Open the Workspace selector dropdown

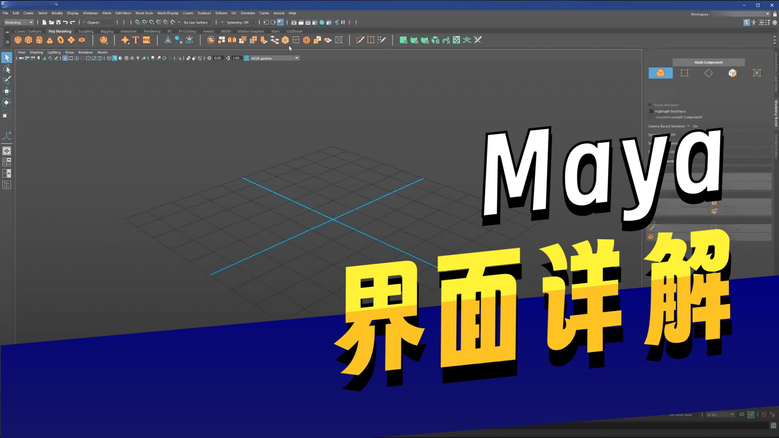tap(741, 14)
